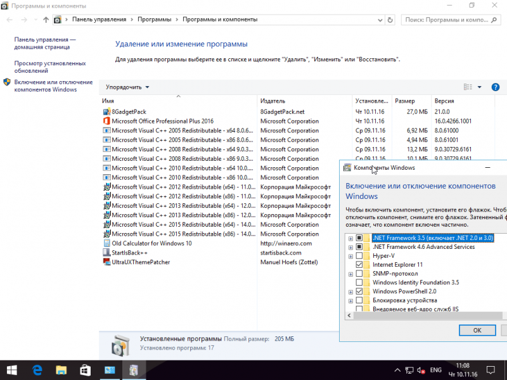Launch Microsoft Edge from the taskbar
Image resolution: width=507 pixels, height=380 pixels.
pos(37,370)
